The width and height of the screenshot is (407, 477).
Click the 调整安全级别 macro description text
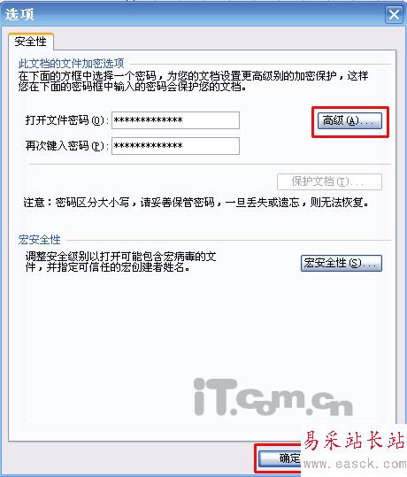pyautogui.click(x=120, y=262)
